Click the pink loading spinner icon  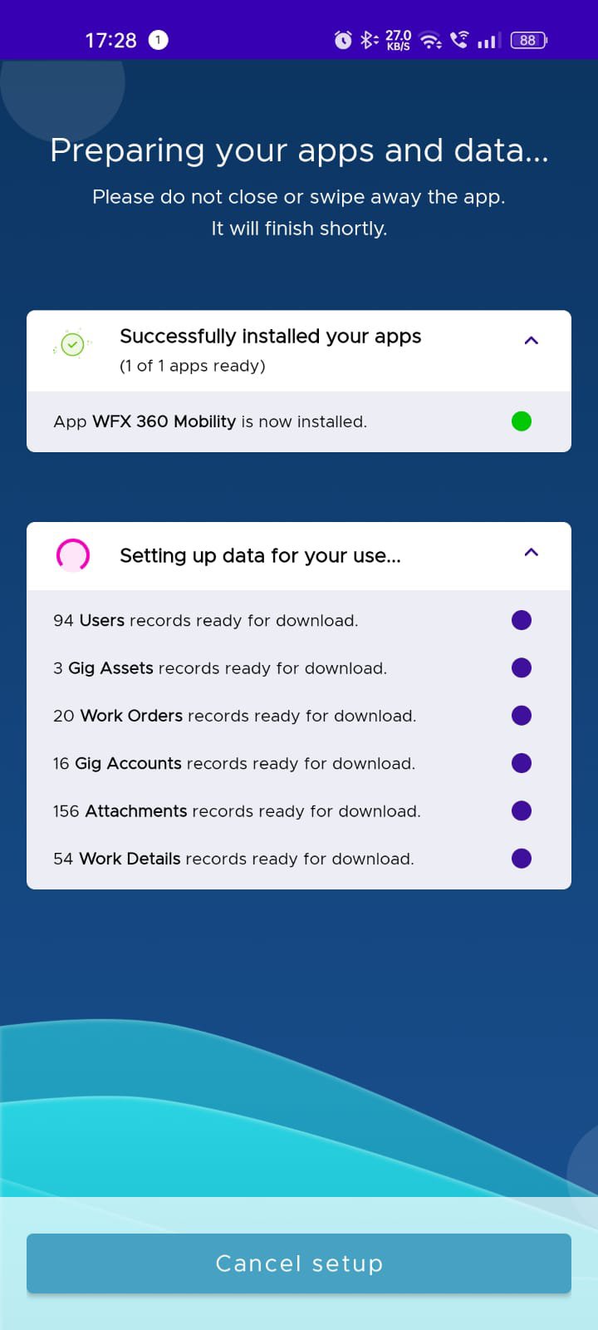click(x=72, y=554)
